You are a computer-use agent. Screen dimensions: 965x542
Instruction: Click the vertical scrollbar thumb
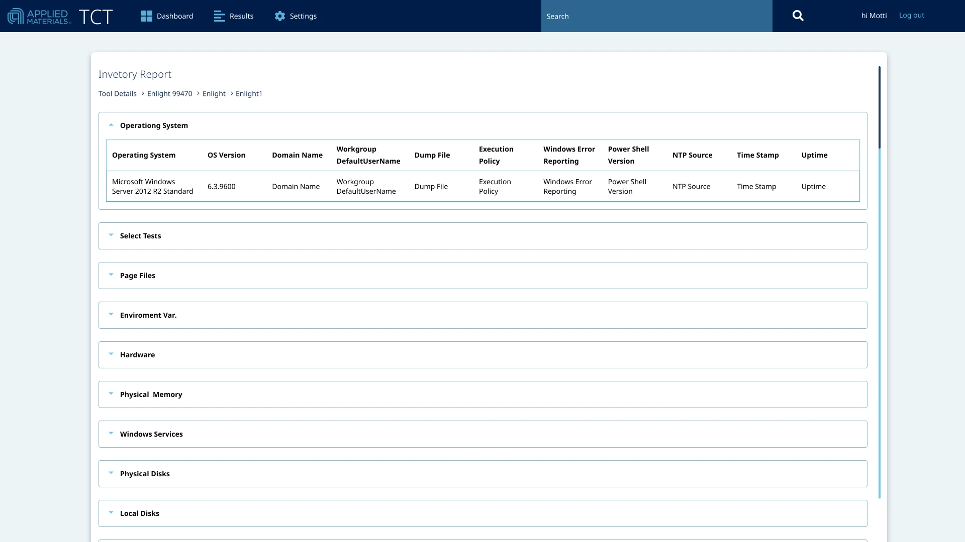pyautogui.click(x=879, y=107)
